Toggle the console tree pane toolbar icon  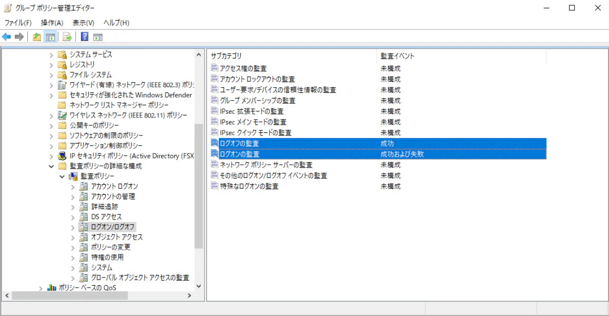coord(50,37)
